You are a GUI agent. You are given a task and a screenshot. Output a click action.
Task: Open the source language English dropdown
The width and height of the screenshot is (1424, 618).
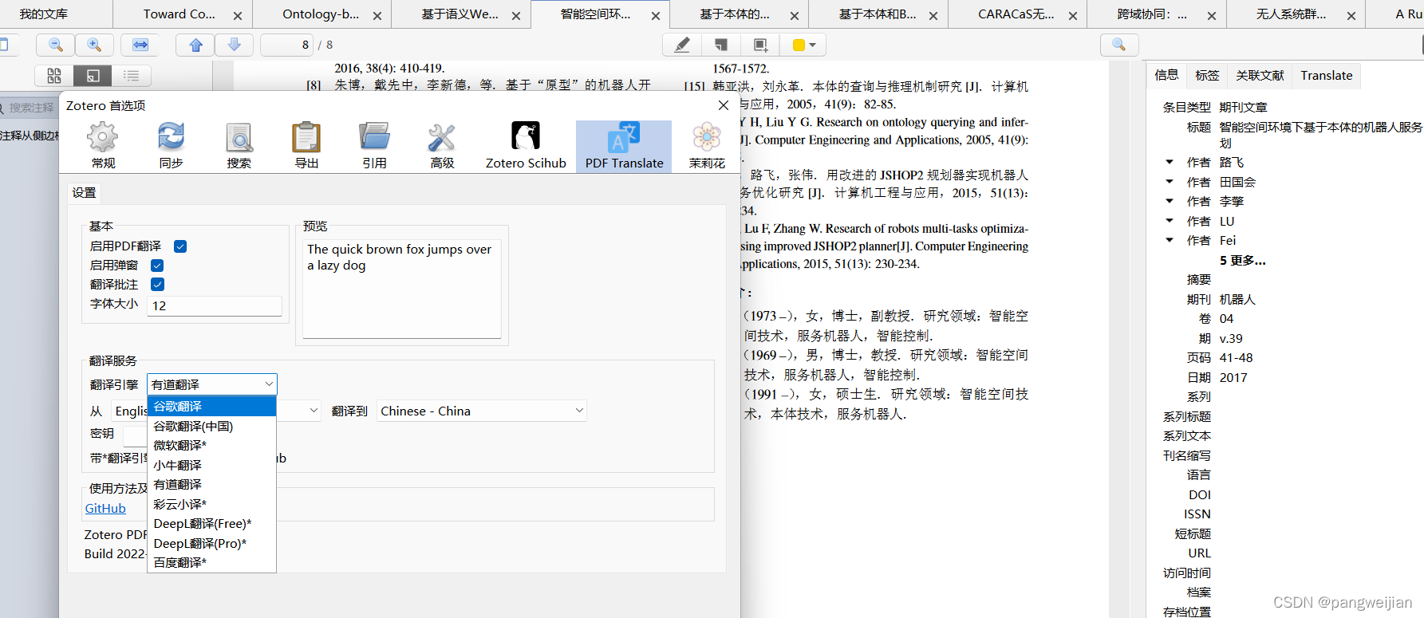pyautogui.click(x=216, y=411)
